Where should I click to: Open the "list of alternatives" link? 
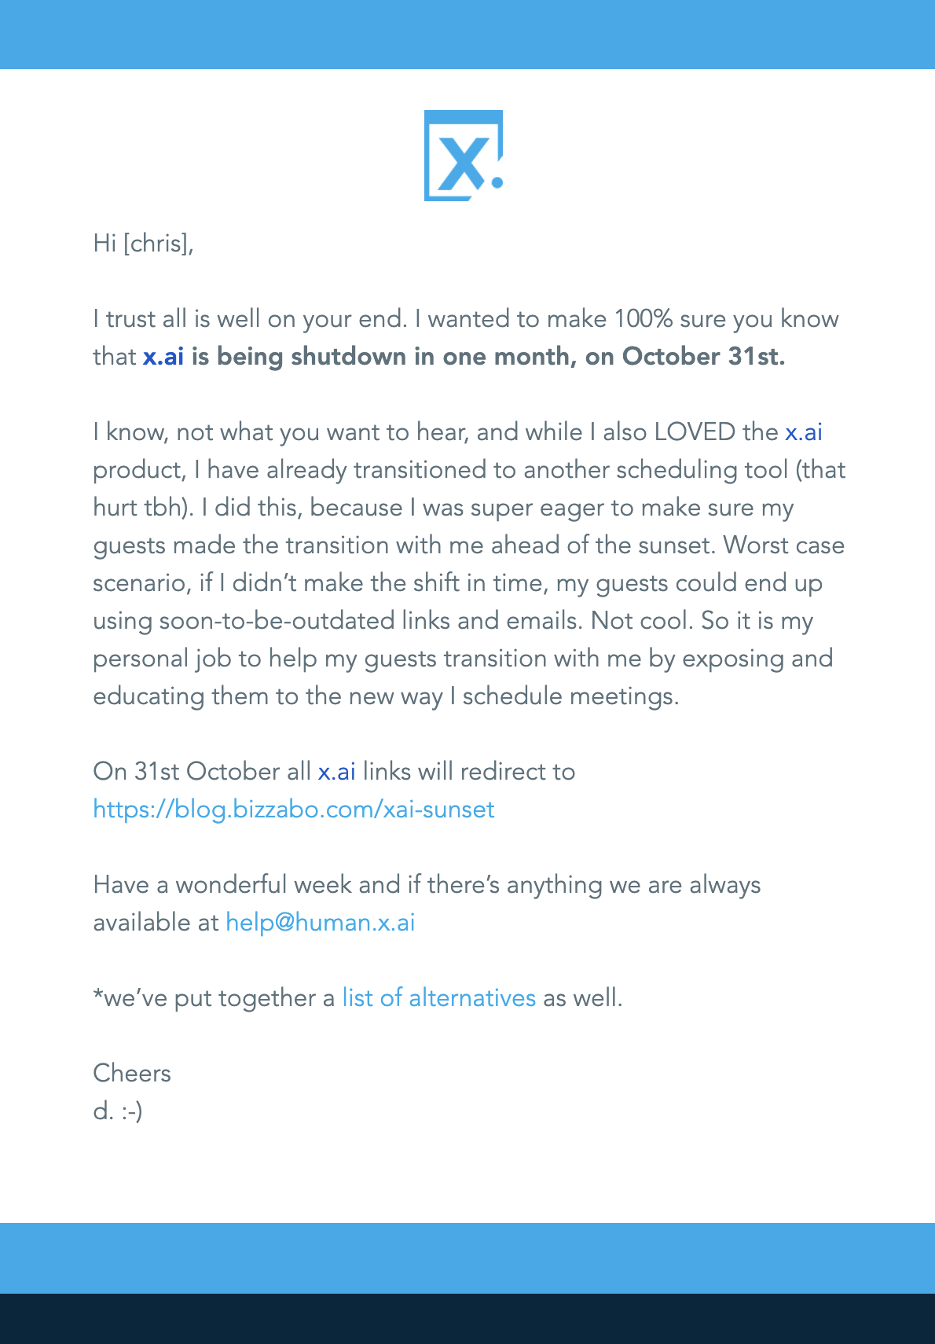click(439, 998)
